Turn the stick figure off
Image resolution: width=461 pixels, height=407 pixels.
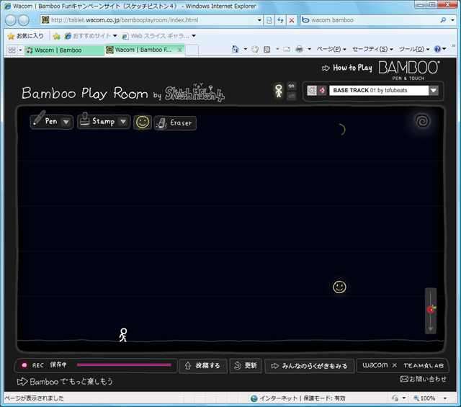291,96
